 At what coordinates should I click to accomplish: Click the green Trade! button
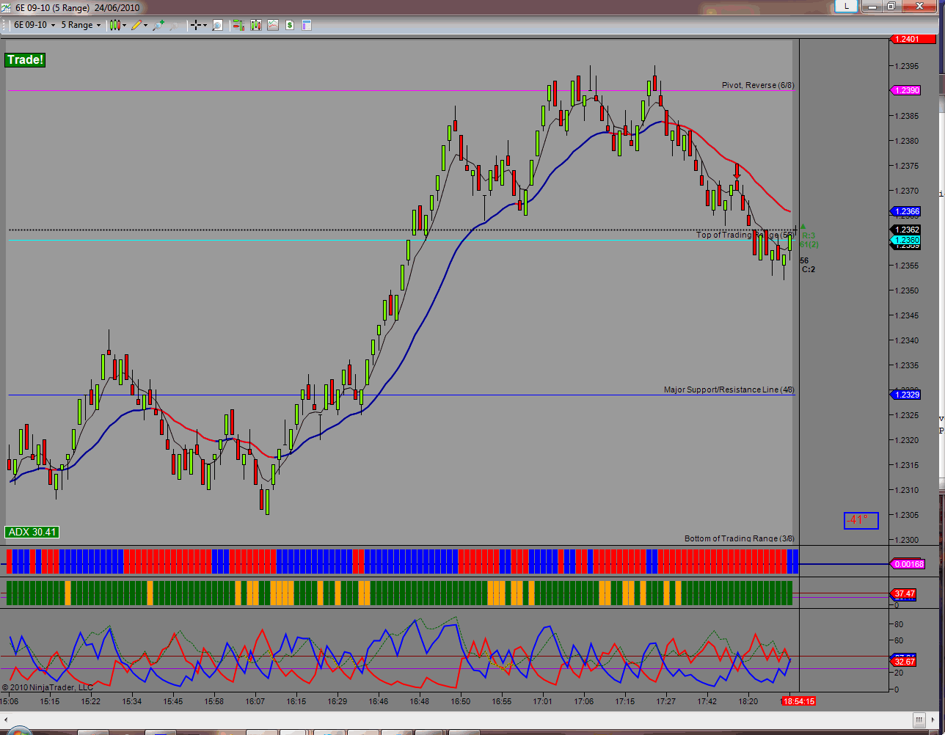25,60
